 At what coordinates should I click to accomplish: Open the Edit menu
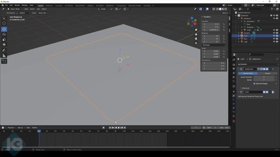(11, 6)
